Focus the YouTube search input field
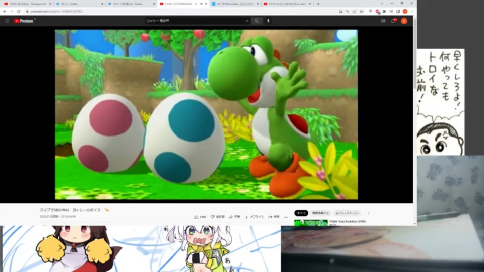The image size is (484, 272). (195, 21)
